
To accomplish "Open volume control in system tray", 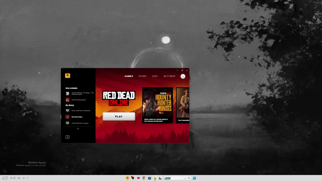I will [x=11, y=178].
